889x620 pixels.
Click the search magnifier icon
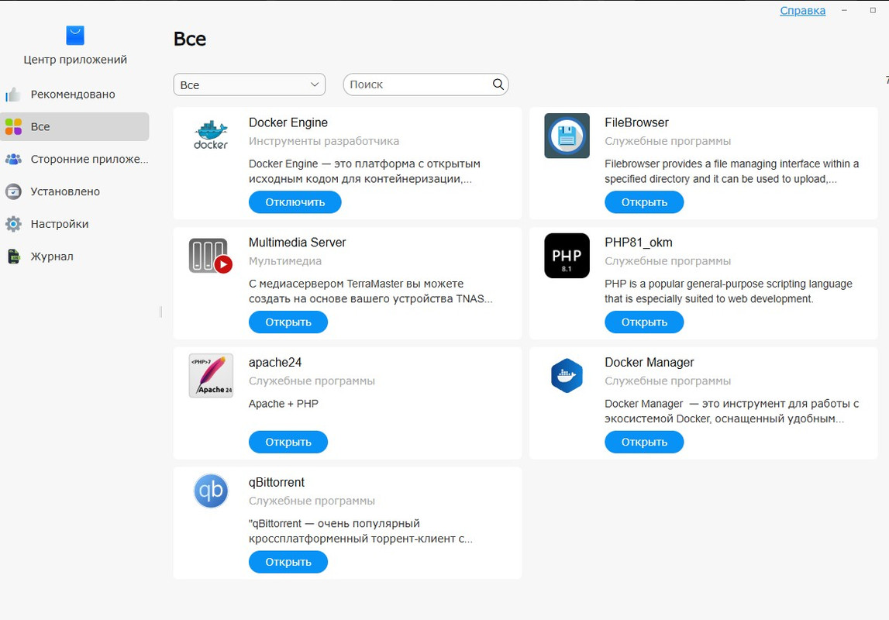[498, 84]
